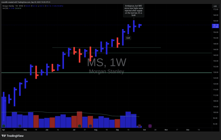The width and height of the screenshot is (221, 140).
Task: Click the 132.00 price axis label
Action: point(216,67)
